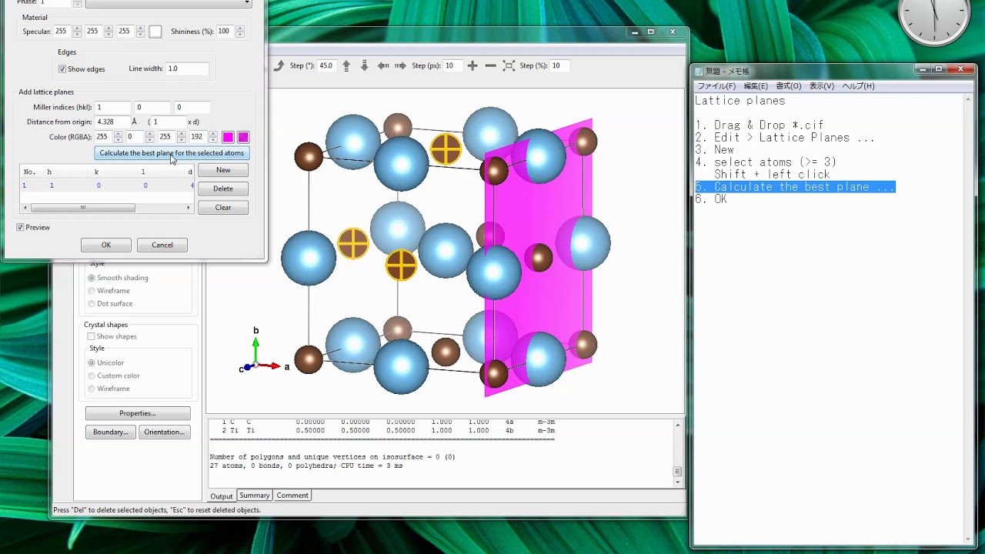Click the fit to screen icon
The image size is (985, 554).
[509, 66]
